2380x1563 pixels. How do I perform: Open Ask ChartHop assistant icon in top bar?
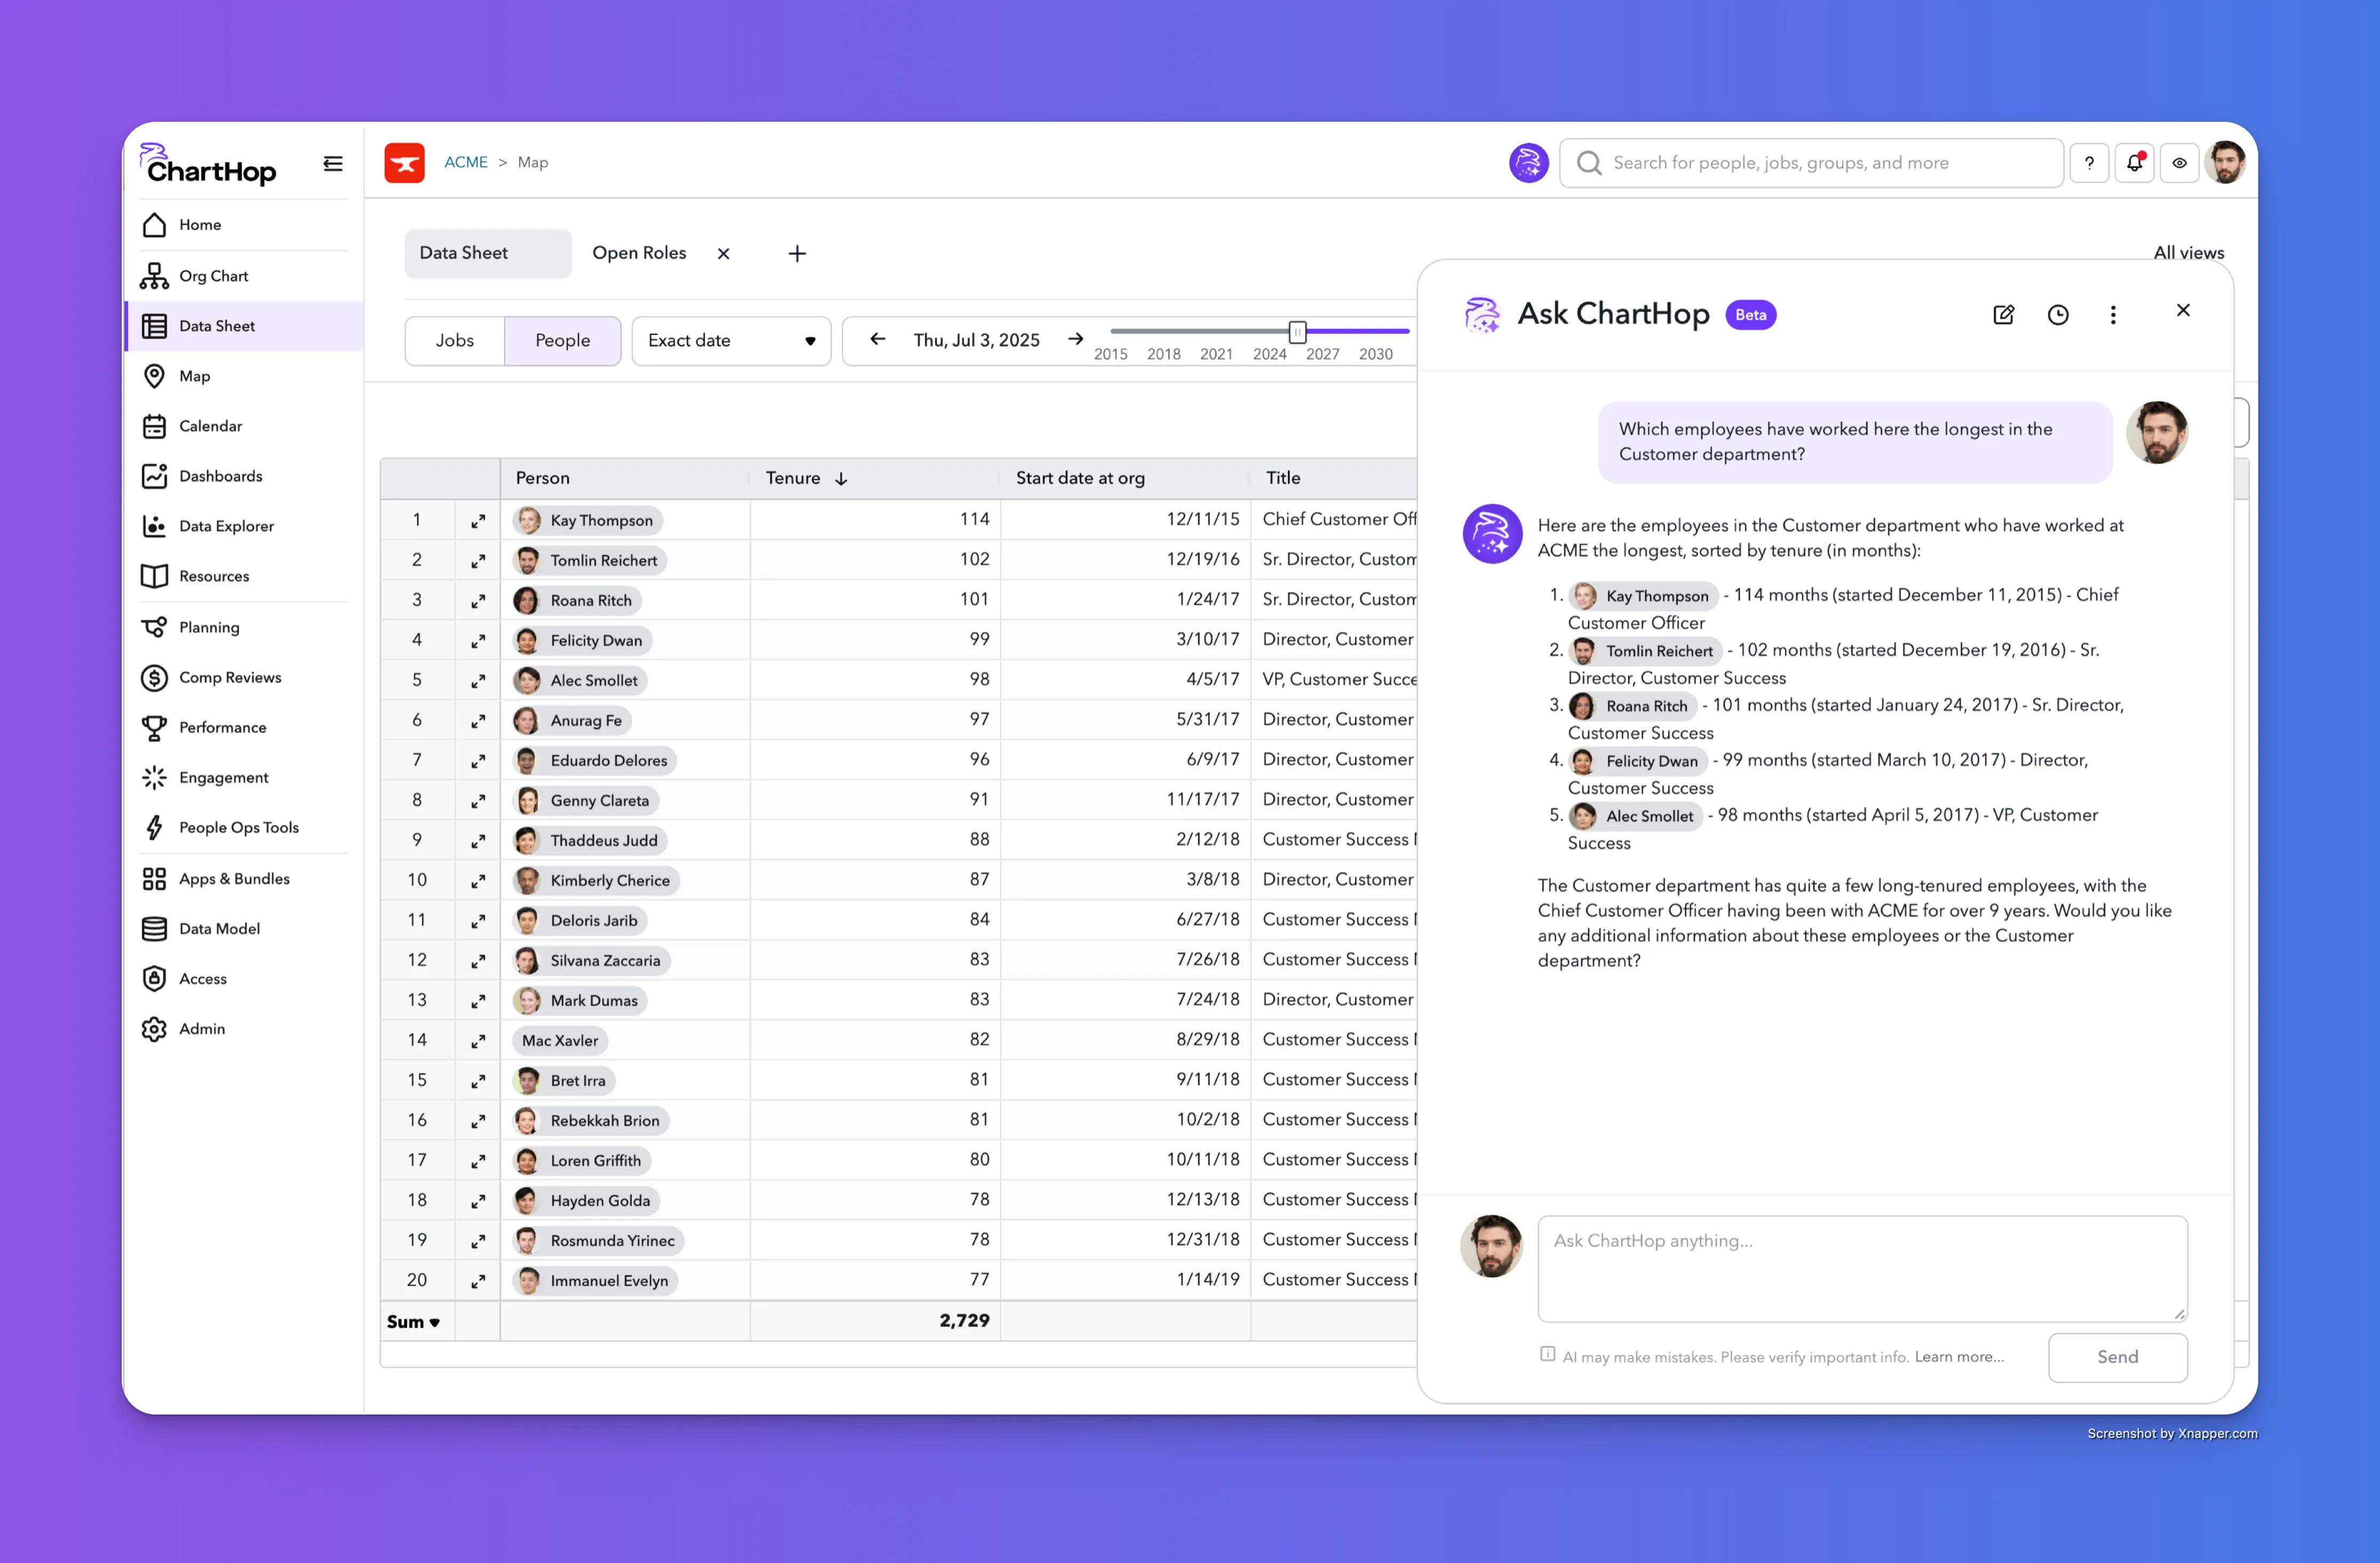[1528, 163]
